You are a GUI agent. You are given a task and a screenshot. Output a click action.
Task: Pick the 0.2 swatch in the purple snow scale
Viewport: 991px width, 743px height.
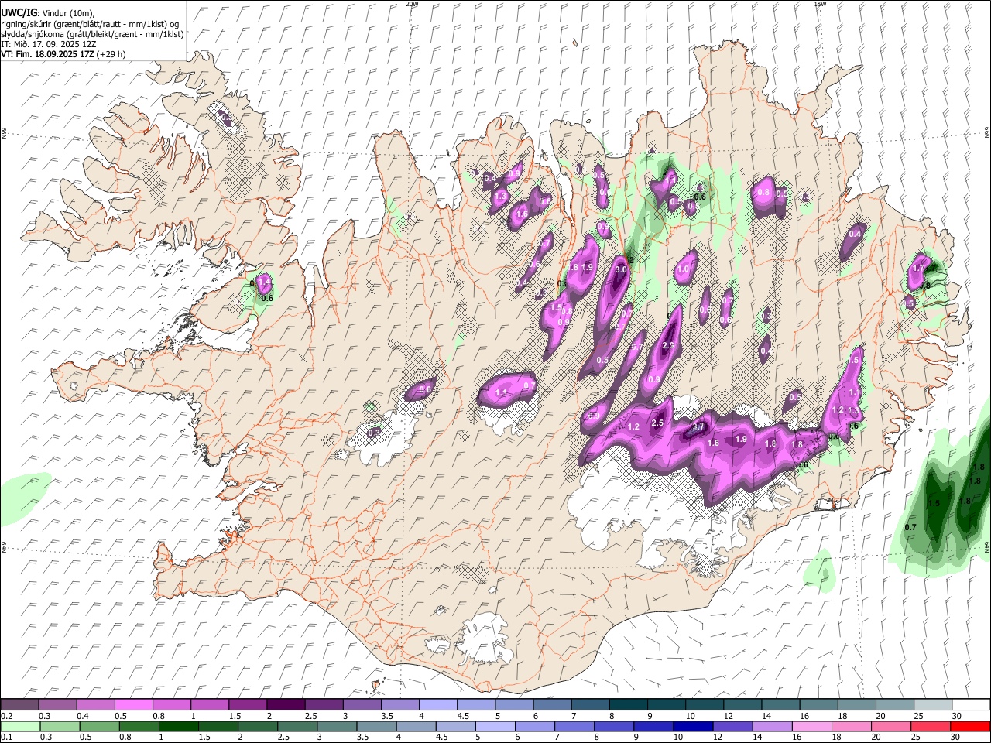19,704
